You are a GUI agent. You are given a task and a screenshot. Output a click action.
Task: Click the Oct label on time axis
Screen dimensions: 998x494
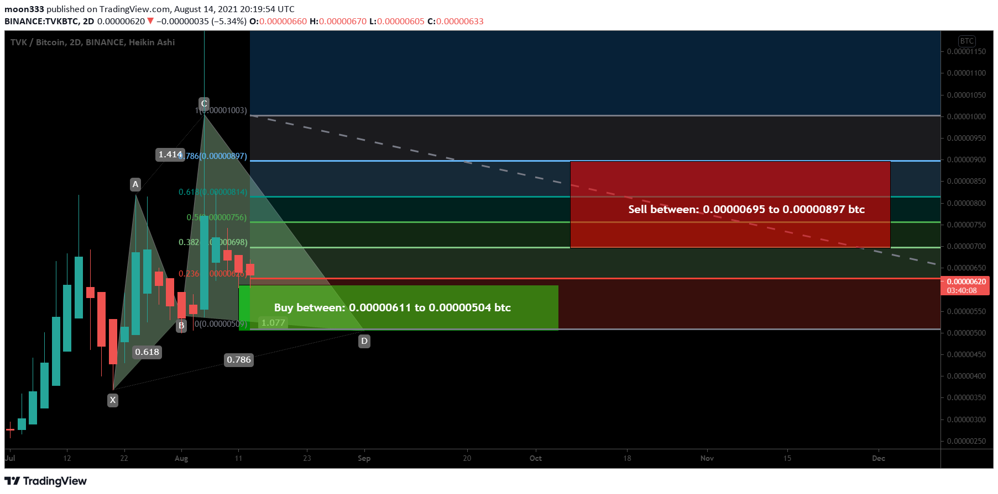535,458
